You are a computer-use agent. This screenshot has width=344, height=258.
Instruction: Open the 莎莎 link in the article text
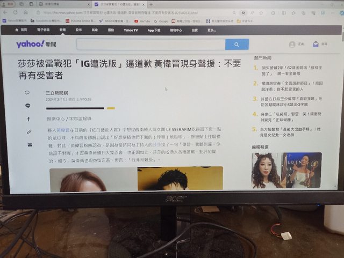coord(156,144)
